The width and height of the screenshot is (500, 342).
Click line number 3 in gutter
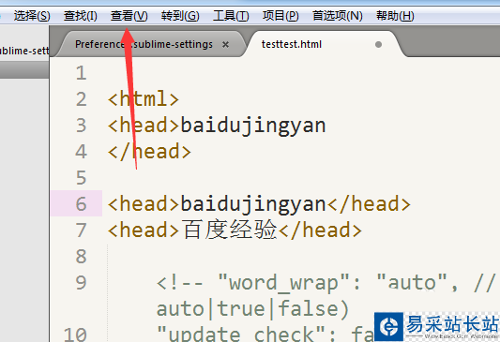pyautogui.click(x=82, y=126)
